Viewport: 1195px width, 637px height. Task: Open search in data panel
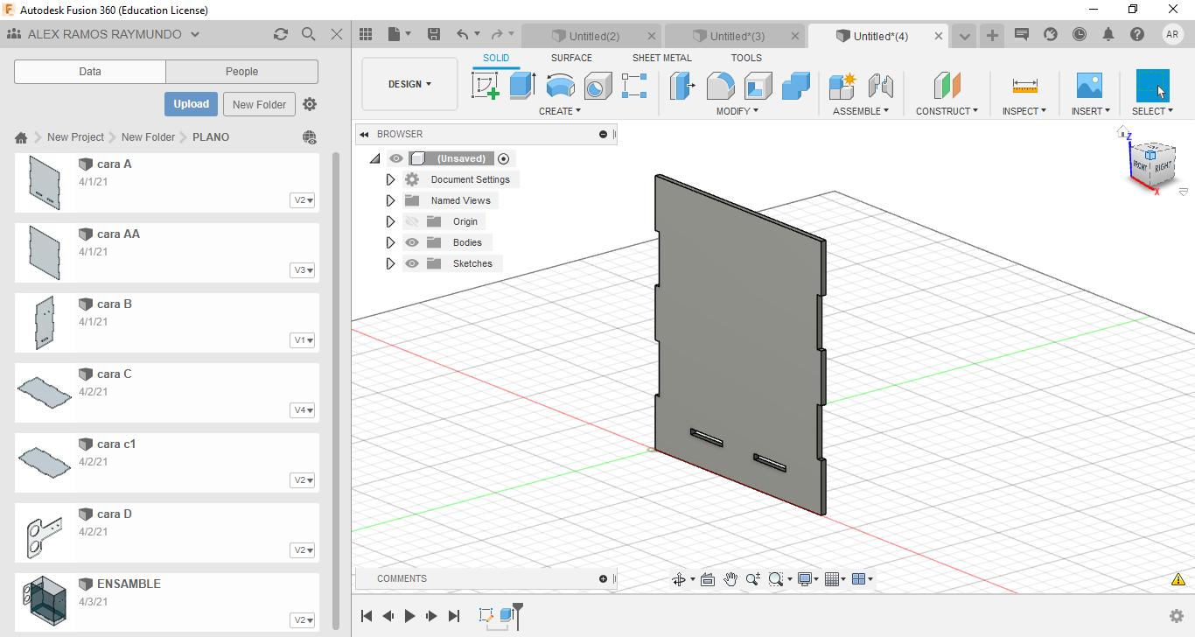pyautogui.click(x=308, y=34)
